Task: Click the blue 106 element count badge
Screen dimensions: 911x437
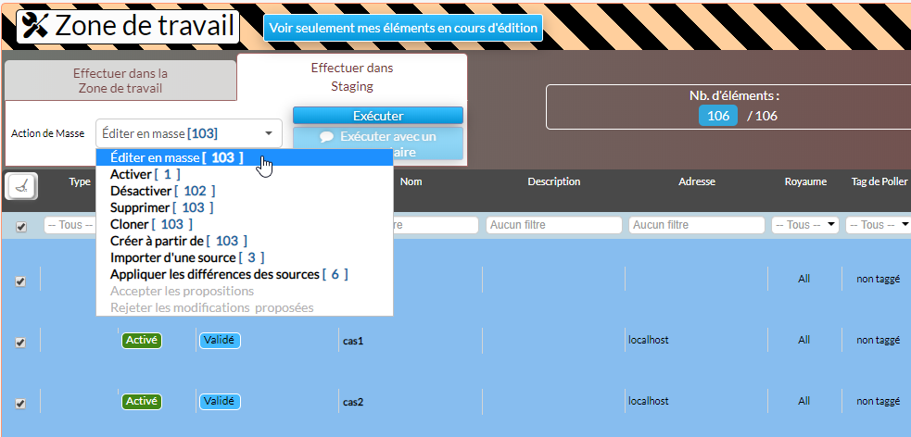Action: pos(717,115)
